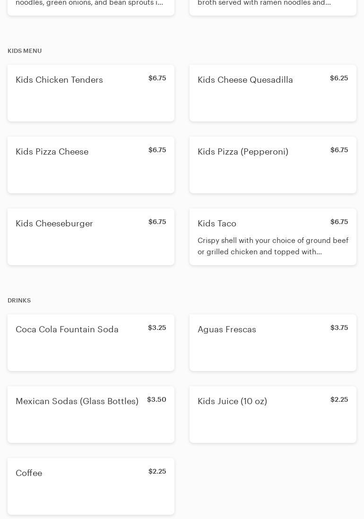Click the Drinks section heading
Viewport: 364px width, 519px height.
coord(19,301)
